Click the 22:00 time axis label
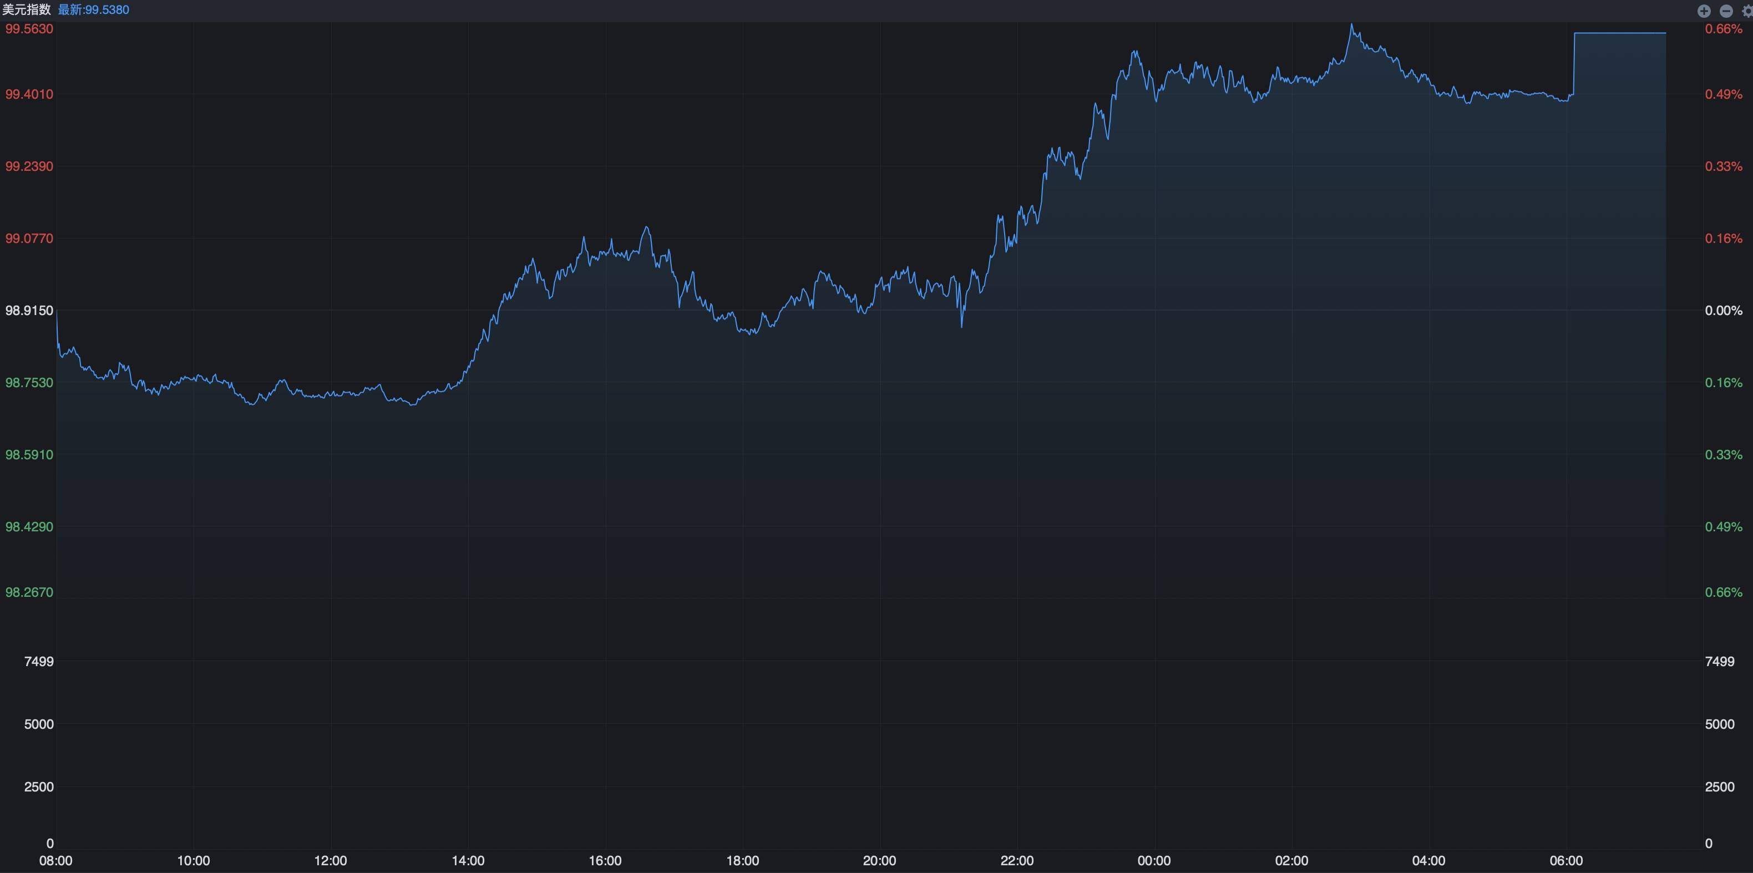This screenshot has width=1753, height=873. [x=1017, y=861]
